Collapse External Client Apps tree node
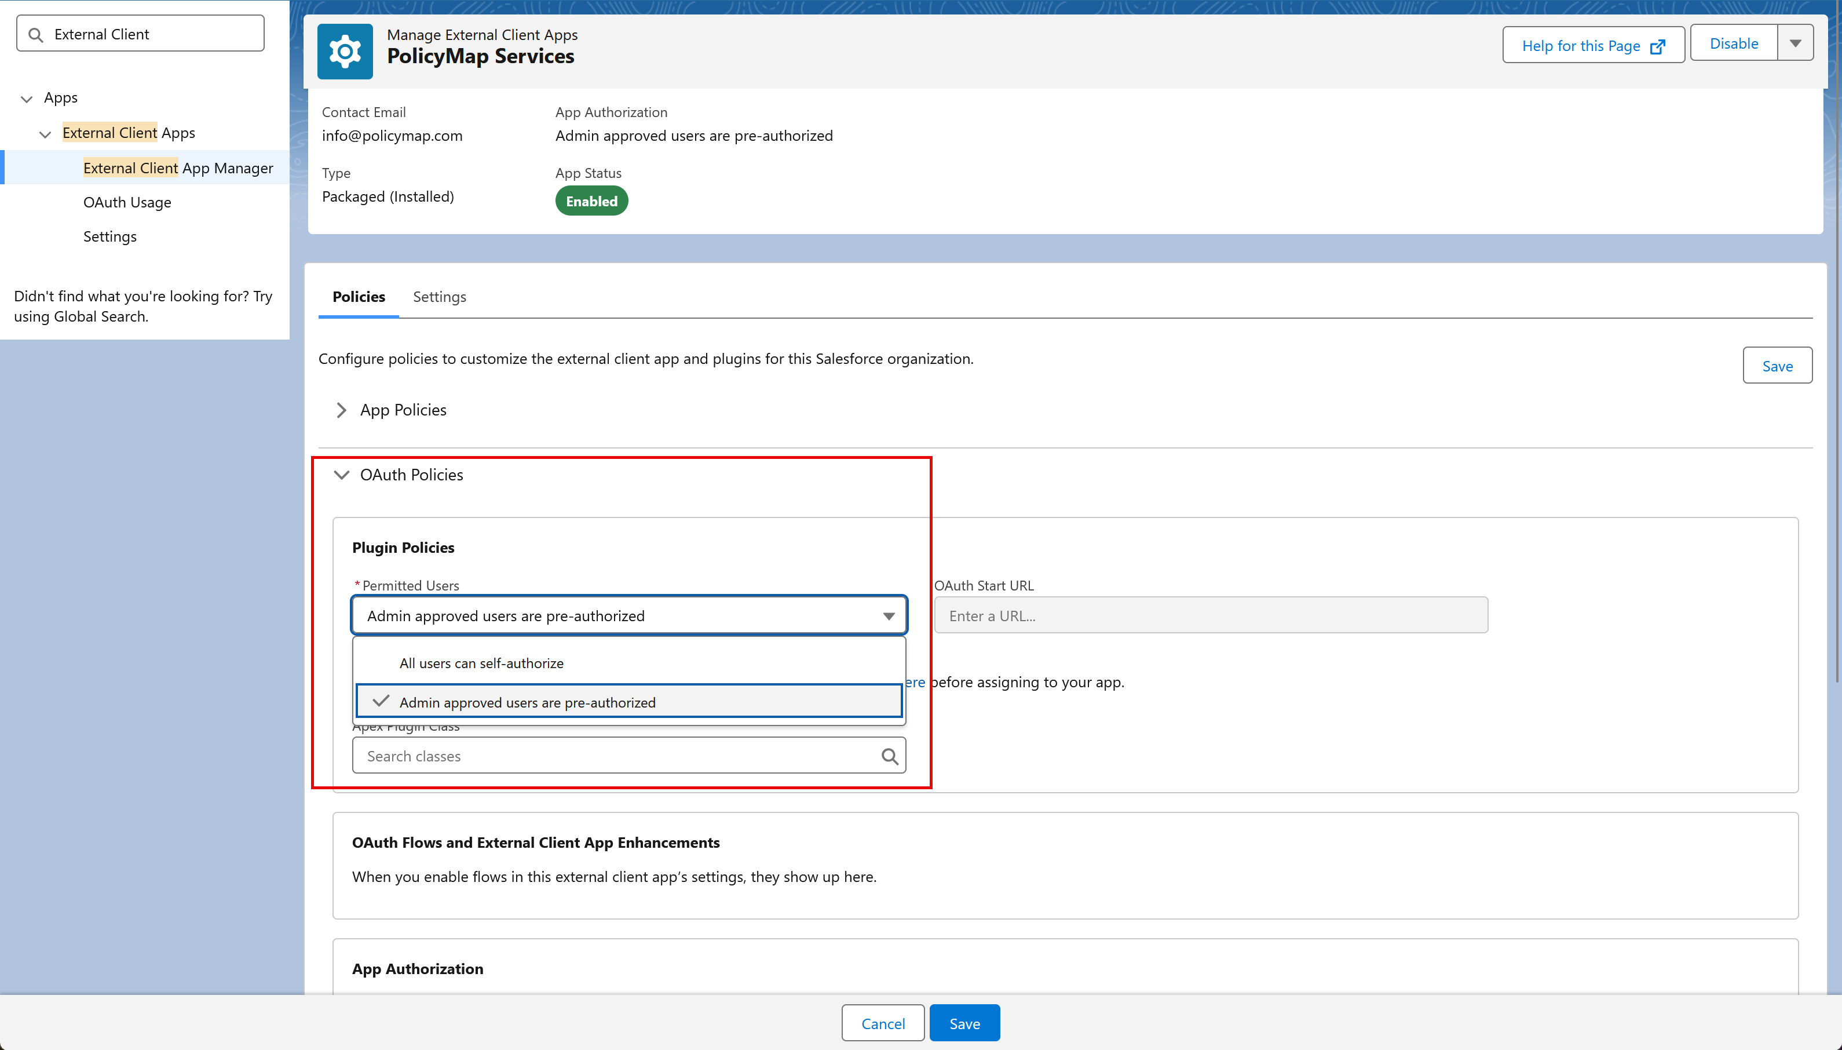Viewport: 1842px width, 1050px height. 45,134
